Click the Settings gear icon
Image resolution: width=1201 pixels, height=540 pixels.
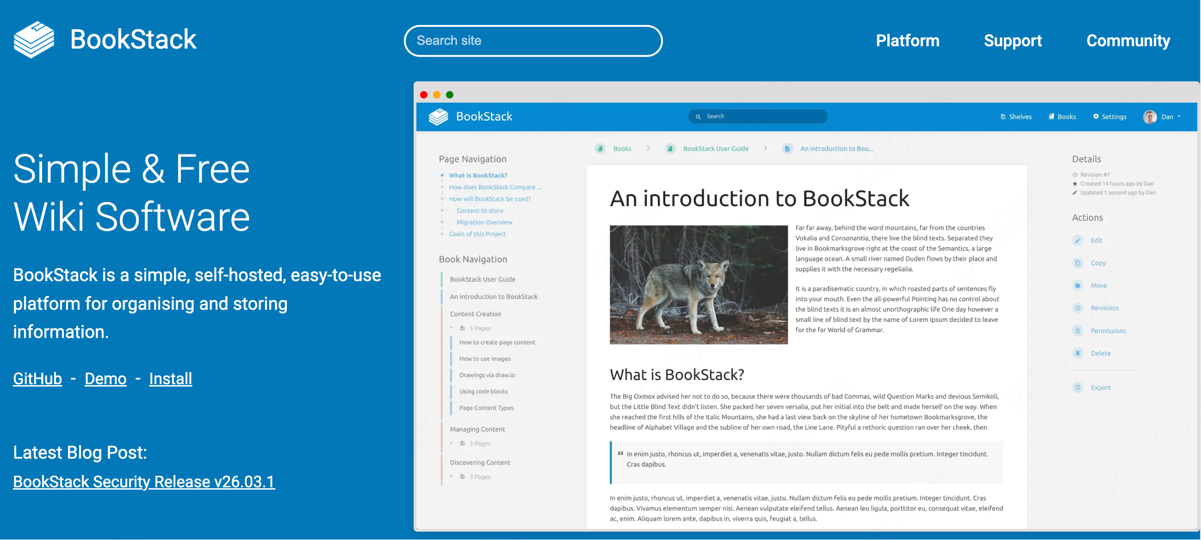click(1096, 117)
